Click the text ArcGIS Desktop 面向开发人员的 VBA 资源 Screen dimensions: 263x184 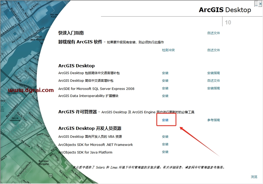90,137
